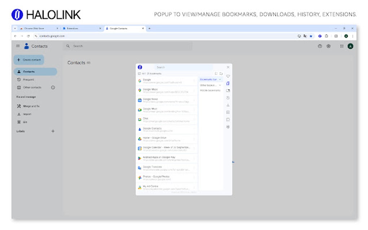The width and height of the screenshot is (368, 230).
Task: Click the HaloLink logo inside the popup
Action: tap(140, 67)
